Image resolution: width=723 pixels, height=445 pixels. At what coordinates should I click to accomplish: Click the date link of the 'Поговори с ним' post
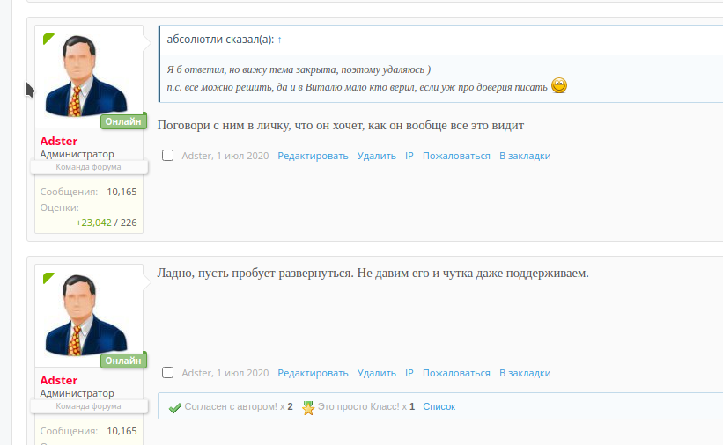242,157
